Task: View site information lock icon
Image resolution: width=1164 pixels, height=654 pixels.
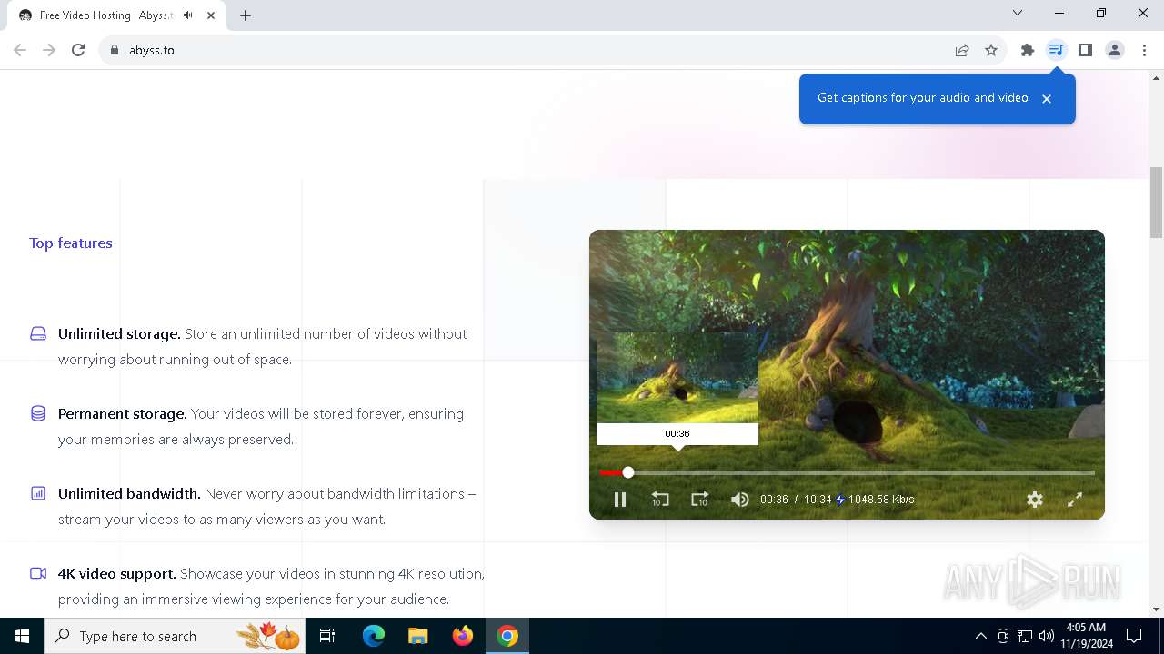Action: point(115,50)
